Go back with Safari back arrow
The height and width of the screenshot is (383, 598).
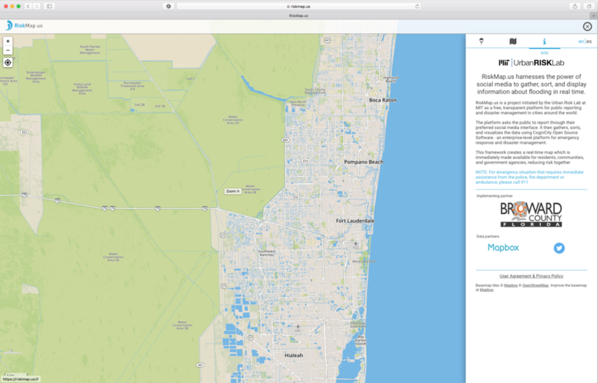click(x=28, y=6)
